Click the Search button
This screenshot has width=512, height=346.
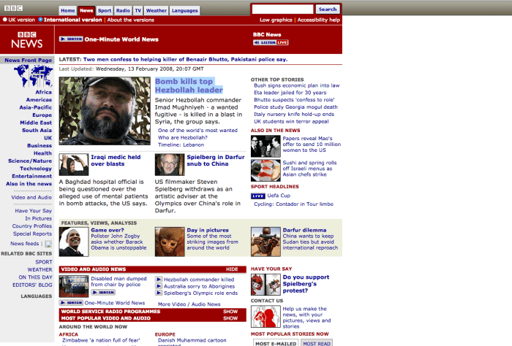[328, 9]
